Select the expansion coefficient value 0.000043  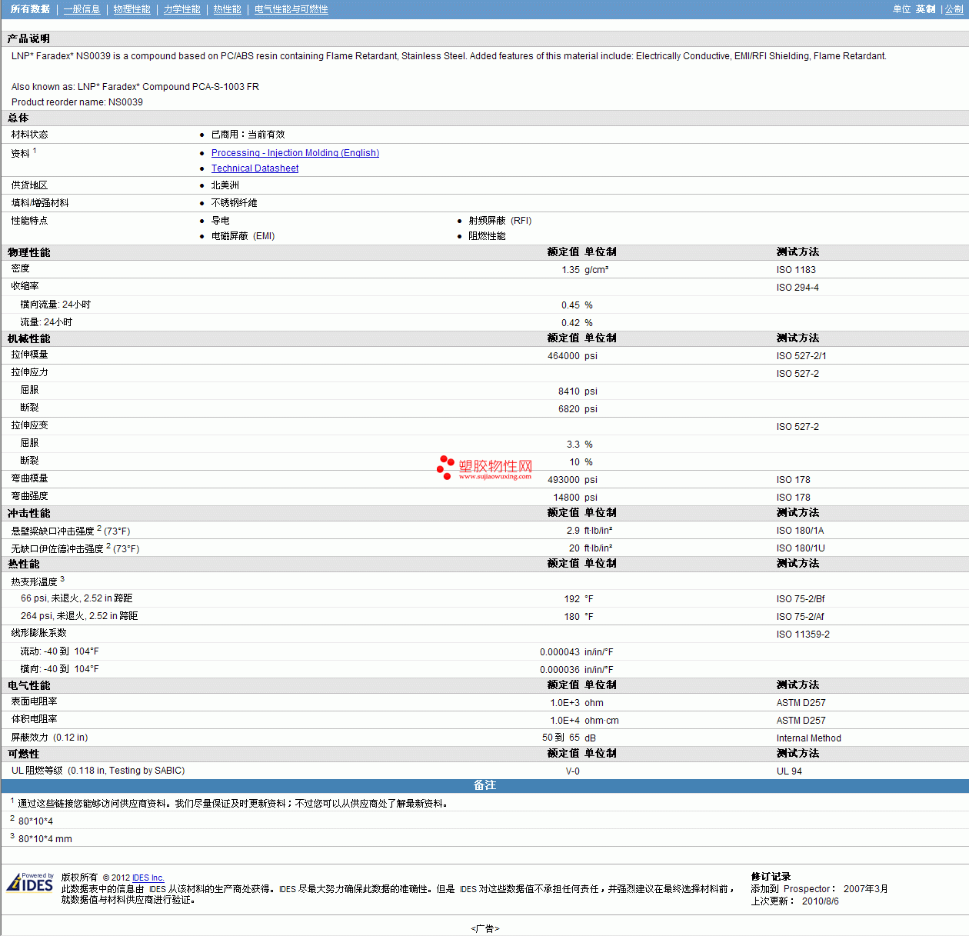click(x=560, y=652)
